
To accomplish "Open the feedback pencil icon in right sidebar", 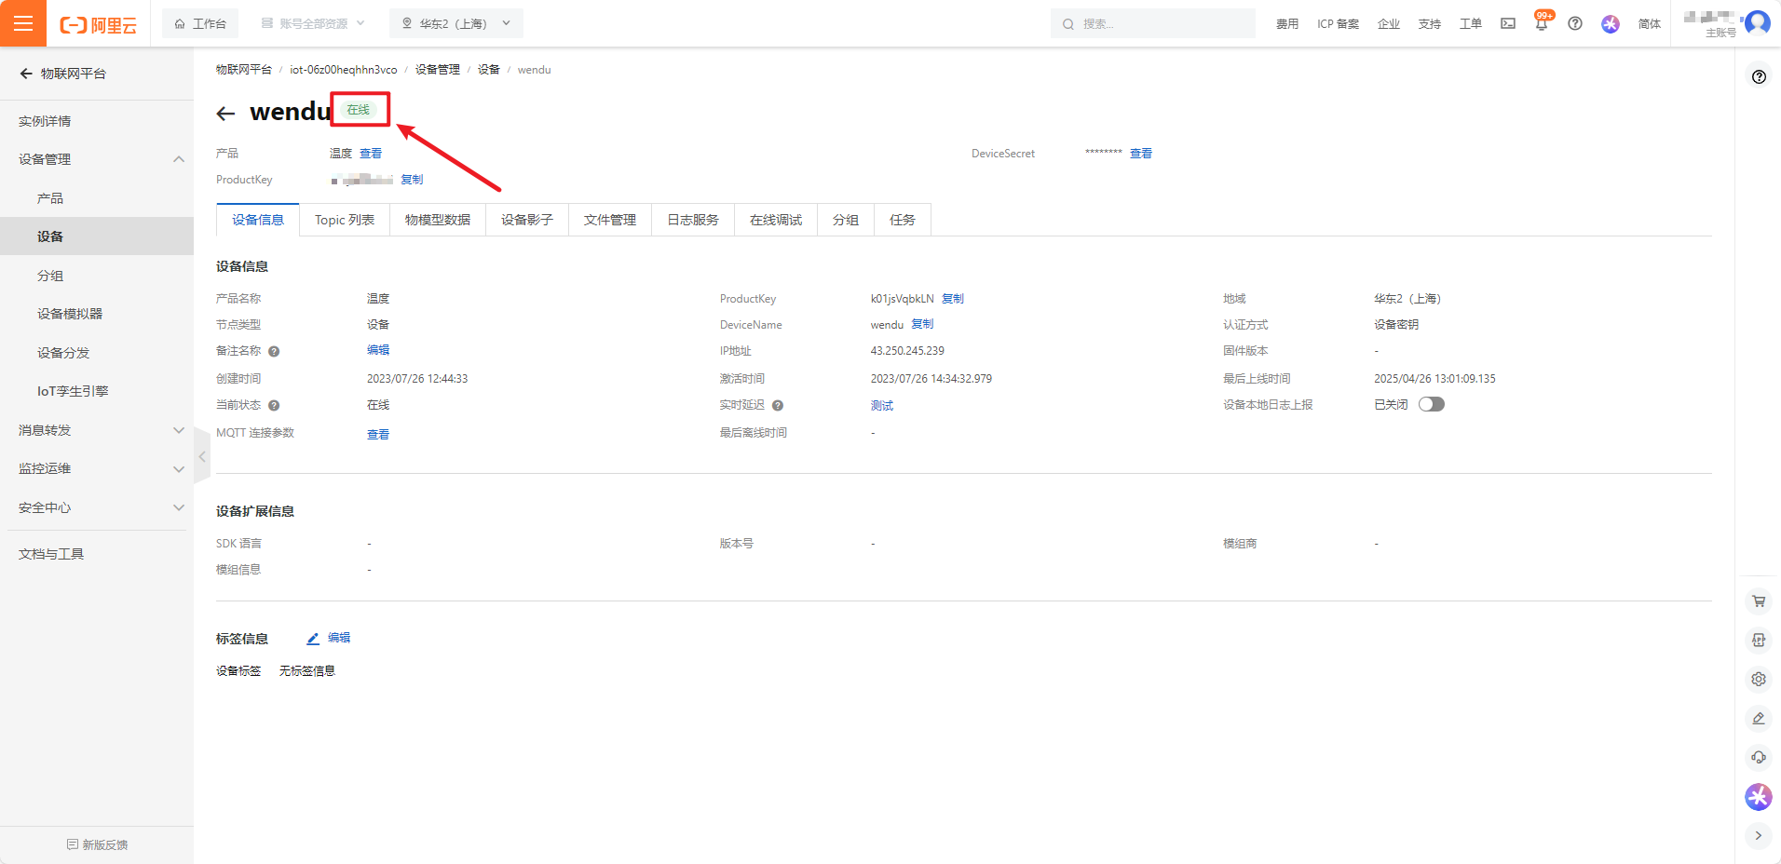I will tap(1759, 718).
